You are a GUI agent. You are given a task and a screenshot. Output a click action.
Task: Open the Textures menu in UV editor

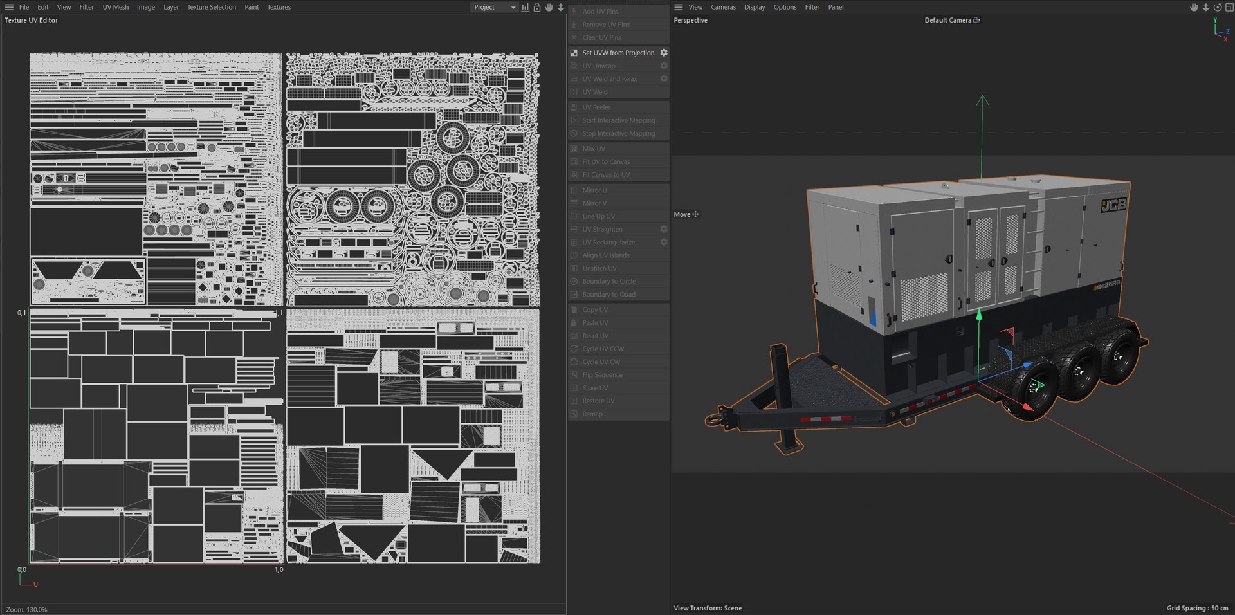(x=279, y=7)
